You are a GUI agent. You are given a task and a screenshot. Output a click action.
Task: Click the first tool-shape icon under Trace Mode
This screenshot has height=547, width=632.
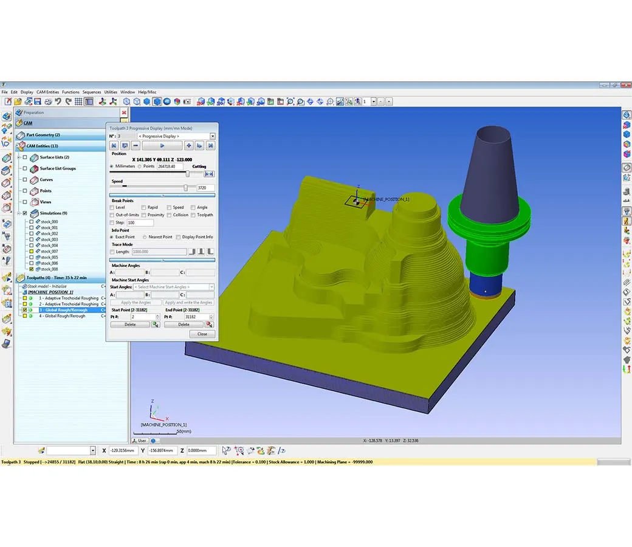(x=193, y=252)
